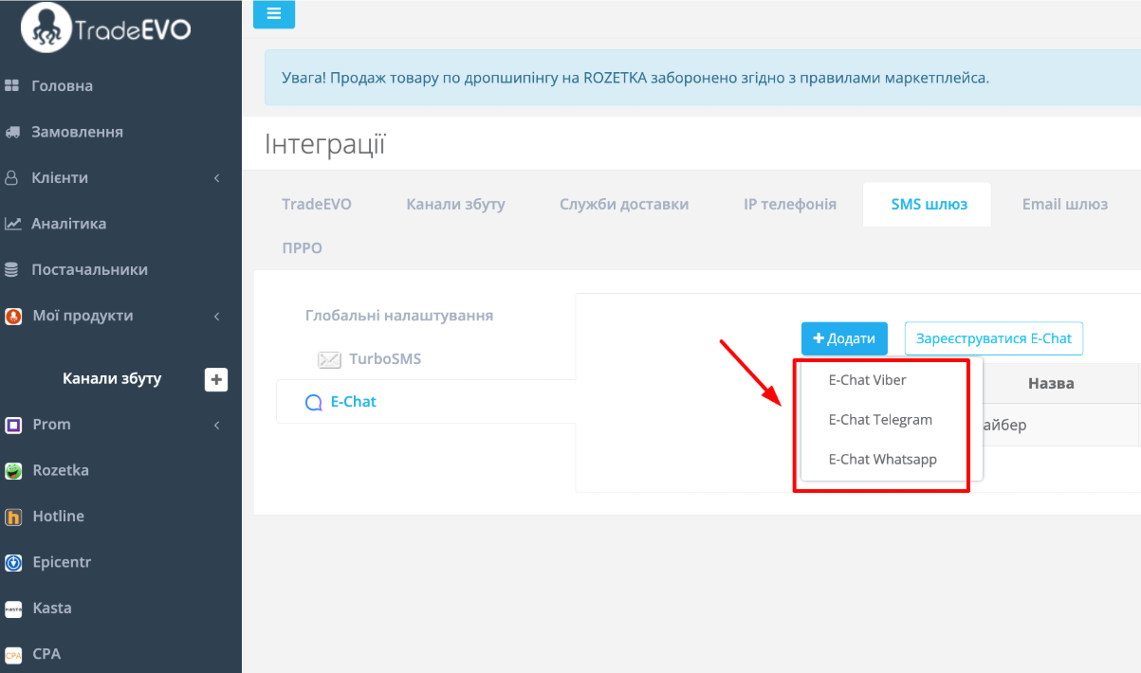Expand the Мої продукти submenu chevron
Image resolution: width=1141 pixels, height=673 pixels.
(x=217, y=317)
